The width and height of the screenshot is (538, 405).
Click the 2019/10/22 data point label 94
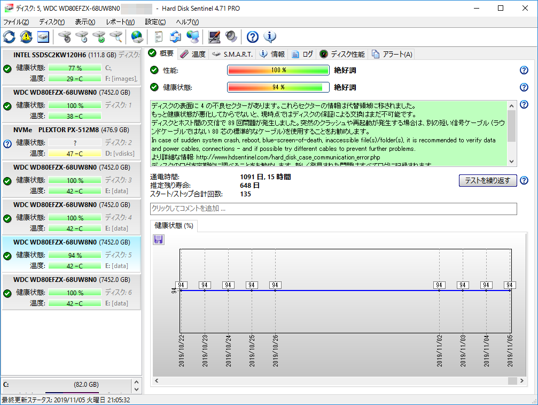[x=181, y=285]
